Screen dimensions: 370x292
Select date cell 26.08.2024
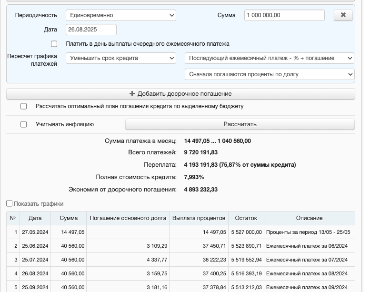tap(35, 273)
